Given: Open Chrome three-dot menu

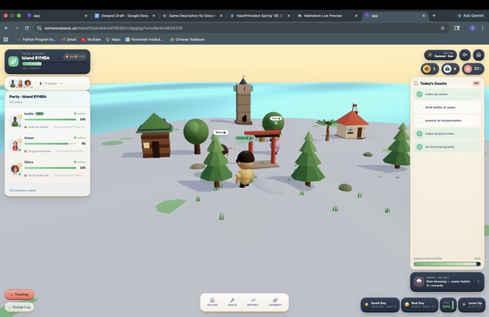Looking at the screenshot, I should click(482, 28).
